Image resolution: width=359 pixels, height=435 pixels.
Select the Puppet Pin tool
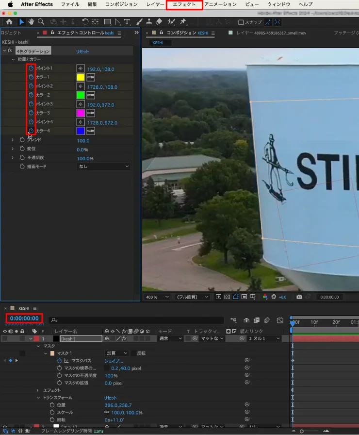(183, 22)
